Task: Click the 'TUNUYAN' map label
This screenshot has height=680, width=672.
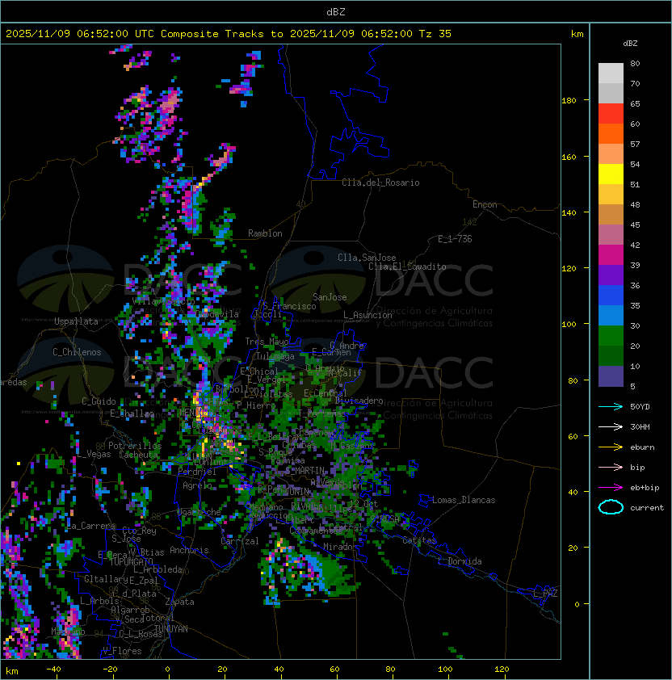Action: 171,629
